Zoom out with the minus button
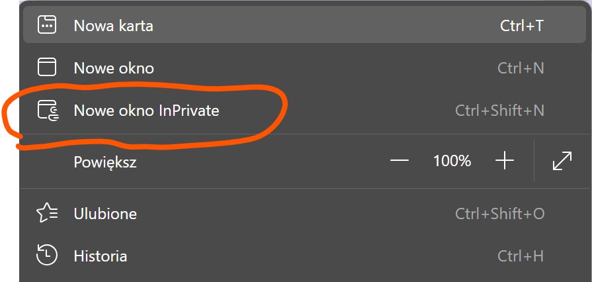The height and width of the screenshot is (282, 592). click(x=400, y=161)
